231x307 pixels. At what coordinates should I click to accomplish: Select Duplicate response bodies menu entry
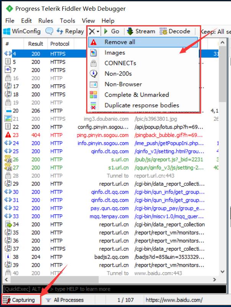143,106
